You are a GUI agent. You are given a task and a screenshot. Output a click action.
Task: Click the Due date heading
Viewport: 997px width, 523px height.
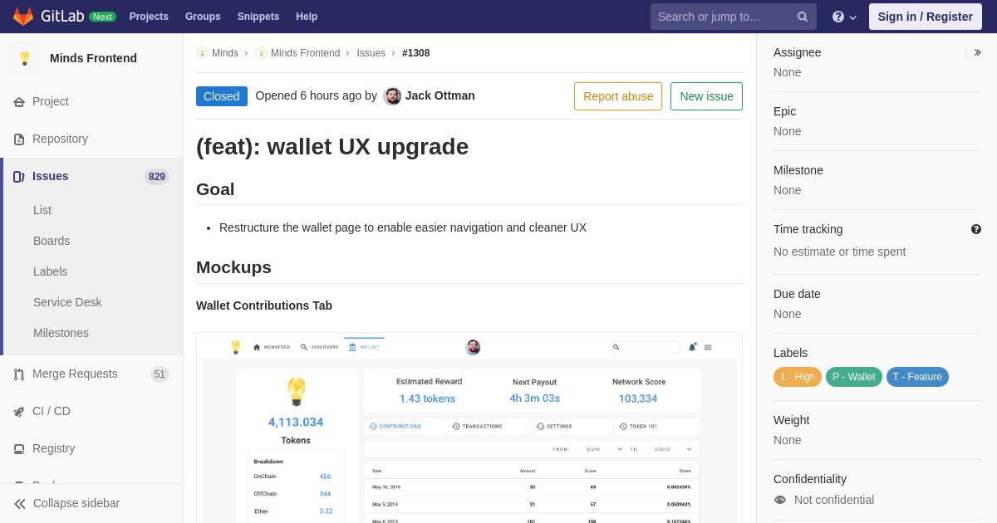point(797,294)
